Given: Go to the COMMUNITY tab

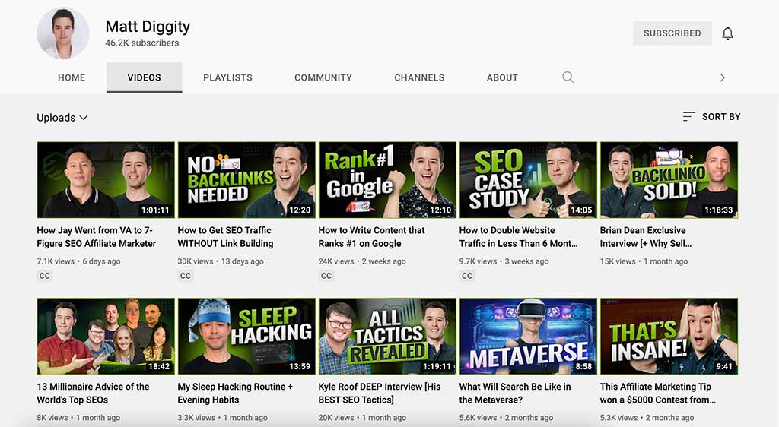Looking at the screenshot, I should [323, 77].
